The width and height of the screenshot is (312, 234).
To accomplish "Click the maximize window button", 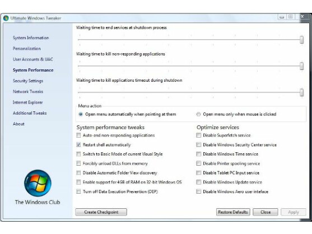I will (x=291, y=17).
